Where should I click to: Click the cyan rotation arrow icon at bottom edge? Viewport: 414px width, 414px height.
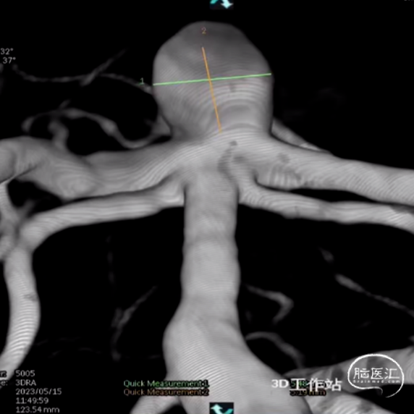click(221, 408)
